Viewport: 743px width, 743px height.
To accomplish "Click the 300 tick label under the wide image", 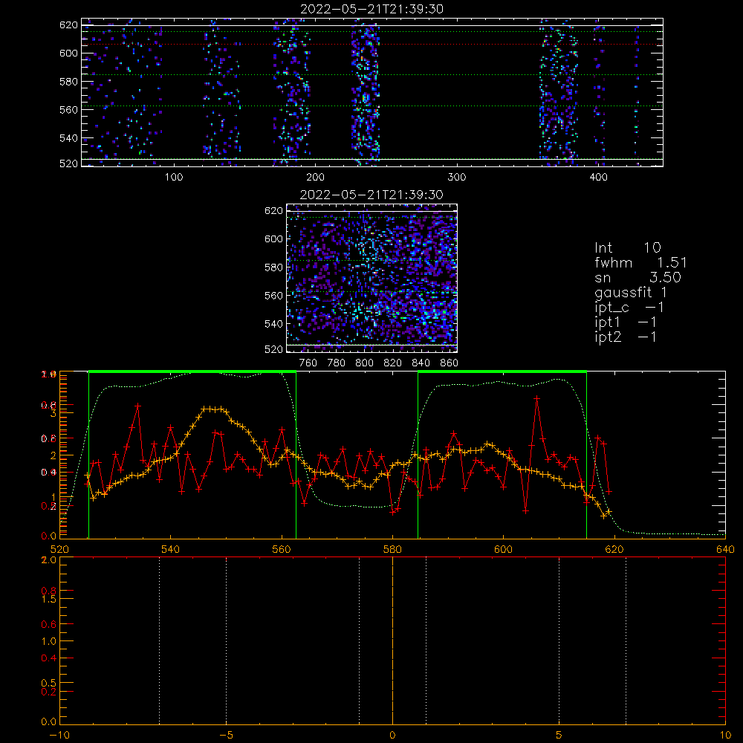I will [457, 178].
